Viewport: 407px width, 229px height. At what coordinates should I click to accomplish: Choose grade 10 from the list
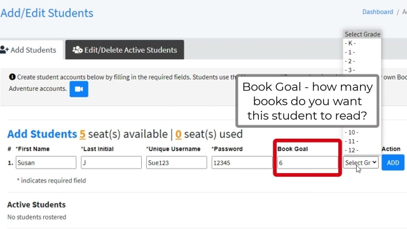coord(362,132)
